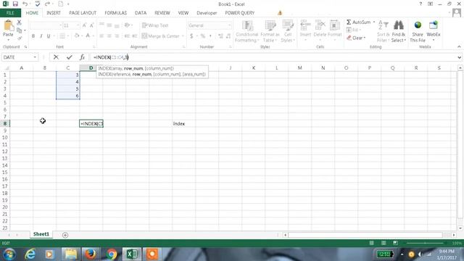Switch to the INSERT ribbon tab
464x261 pixels.
[54, 13]
